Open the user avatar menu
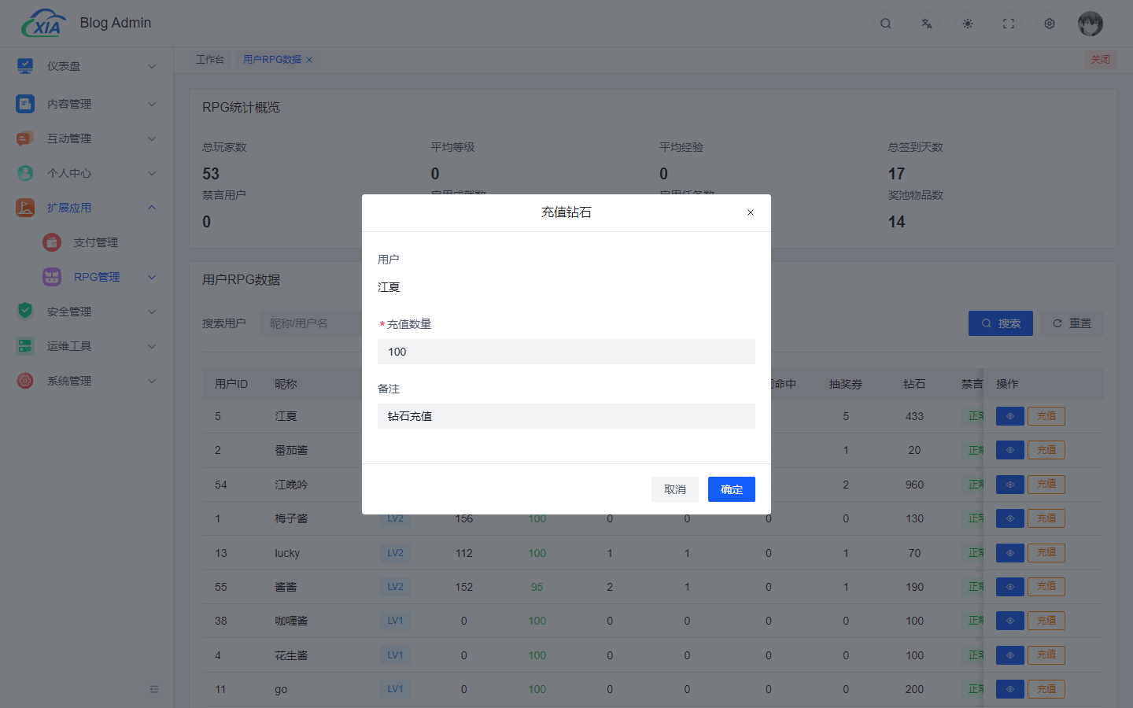Image resolution: width=1133 pixels, height=708 pixels. pos(1091,24)
